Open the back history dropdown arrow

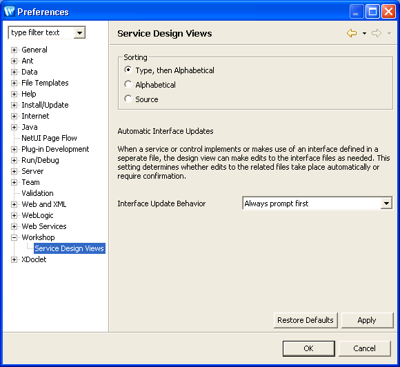(x=364, y=33)
